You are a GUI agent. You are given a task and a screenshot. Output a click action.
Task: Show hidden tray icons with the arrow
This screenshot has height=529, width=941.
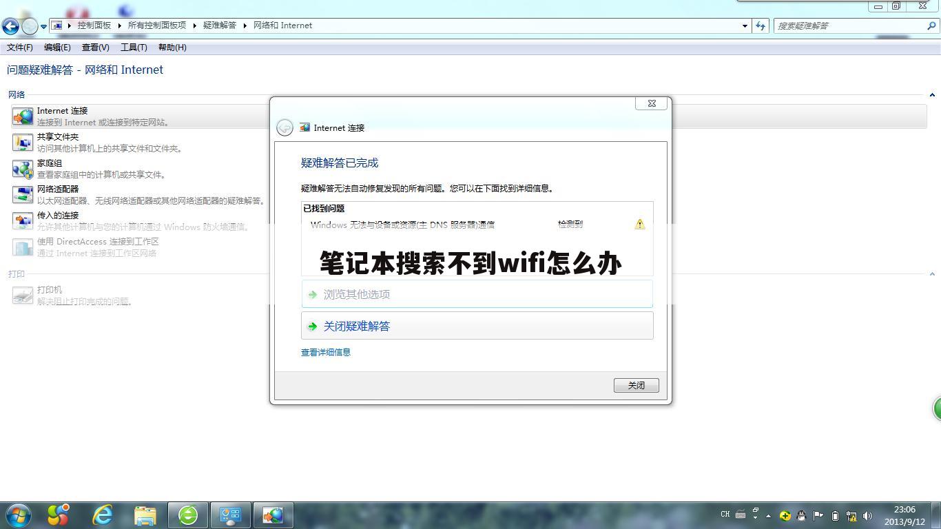pyautogui.click(x=767, y=515)
